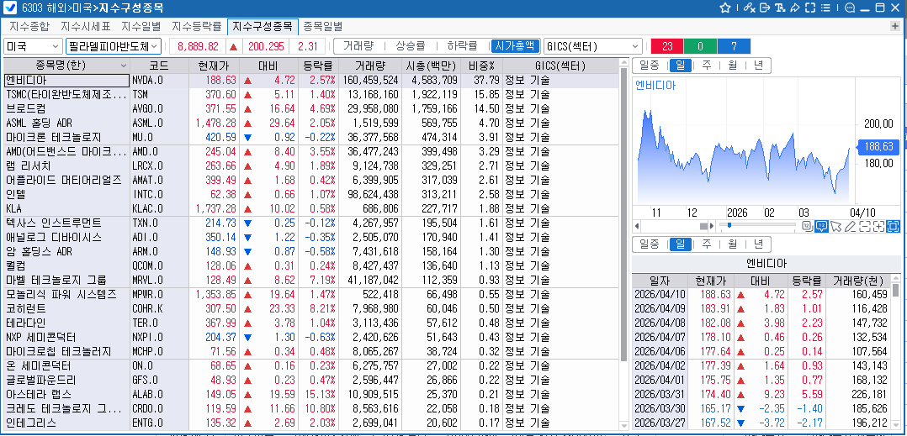Select the pencil drawing tool under chart

click(850, 226)
